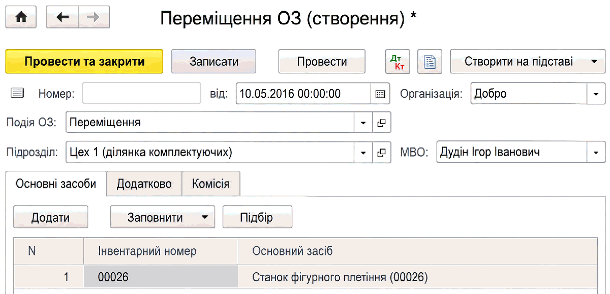Click the Інвентарний номер column header
Viewport: 610px width, 294px height.
pos(161,251)
